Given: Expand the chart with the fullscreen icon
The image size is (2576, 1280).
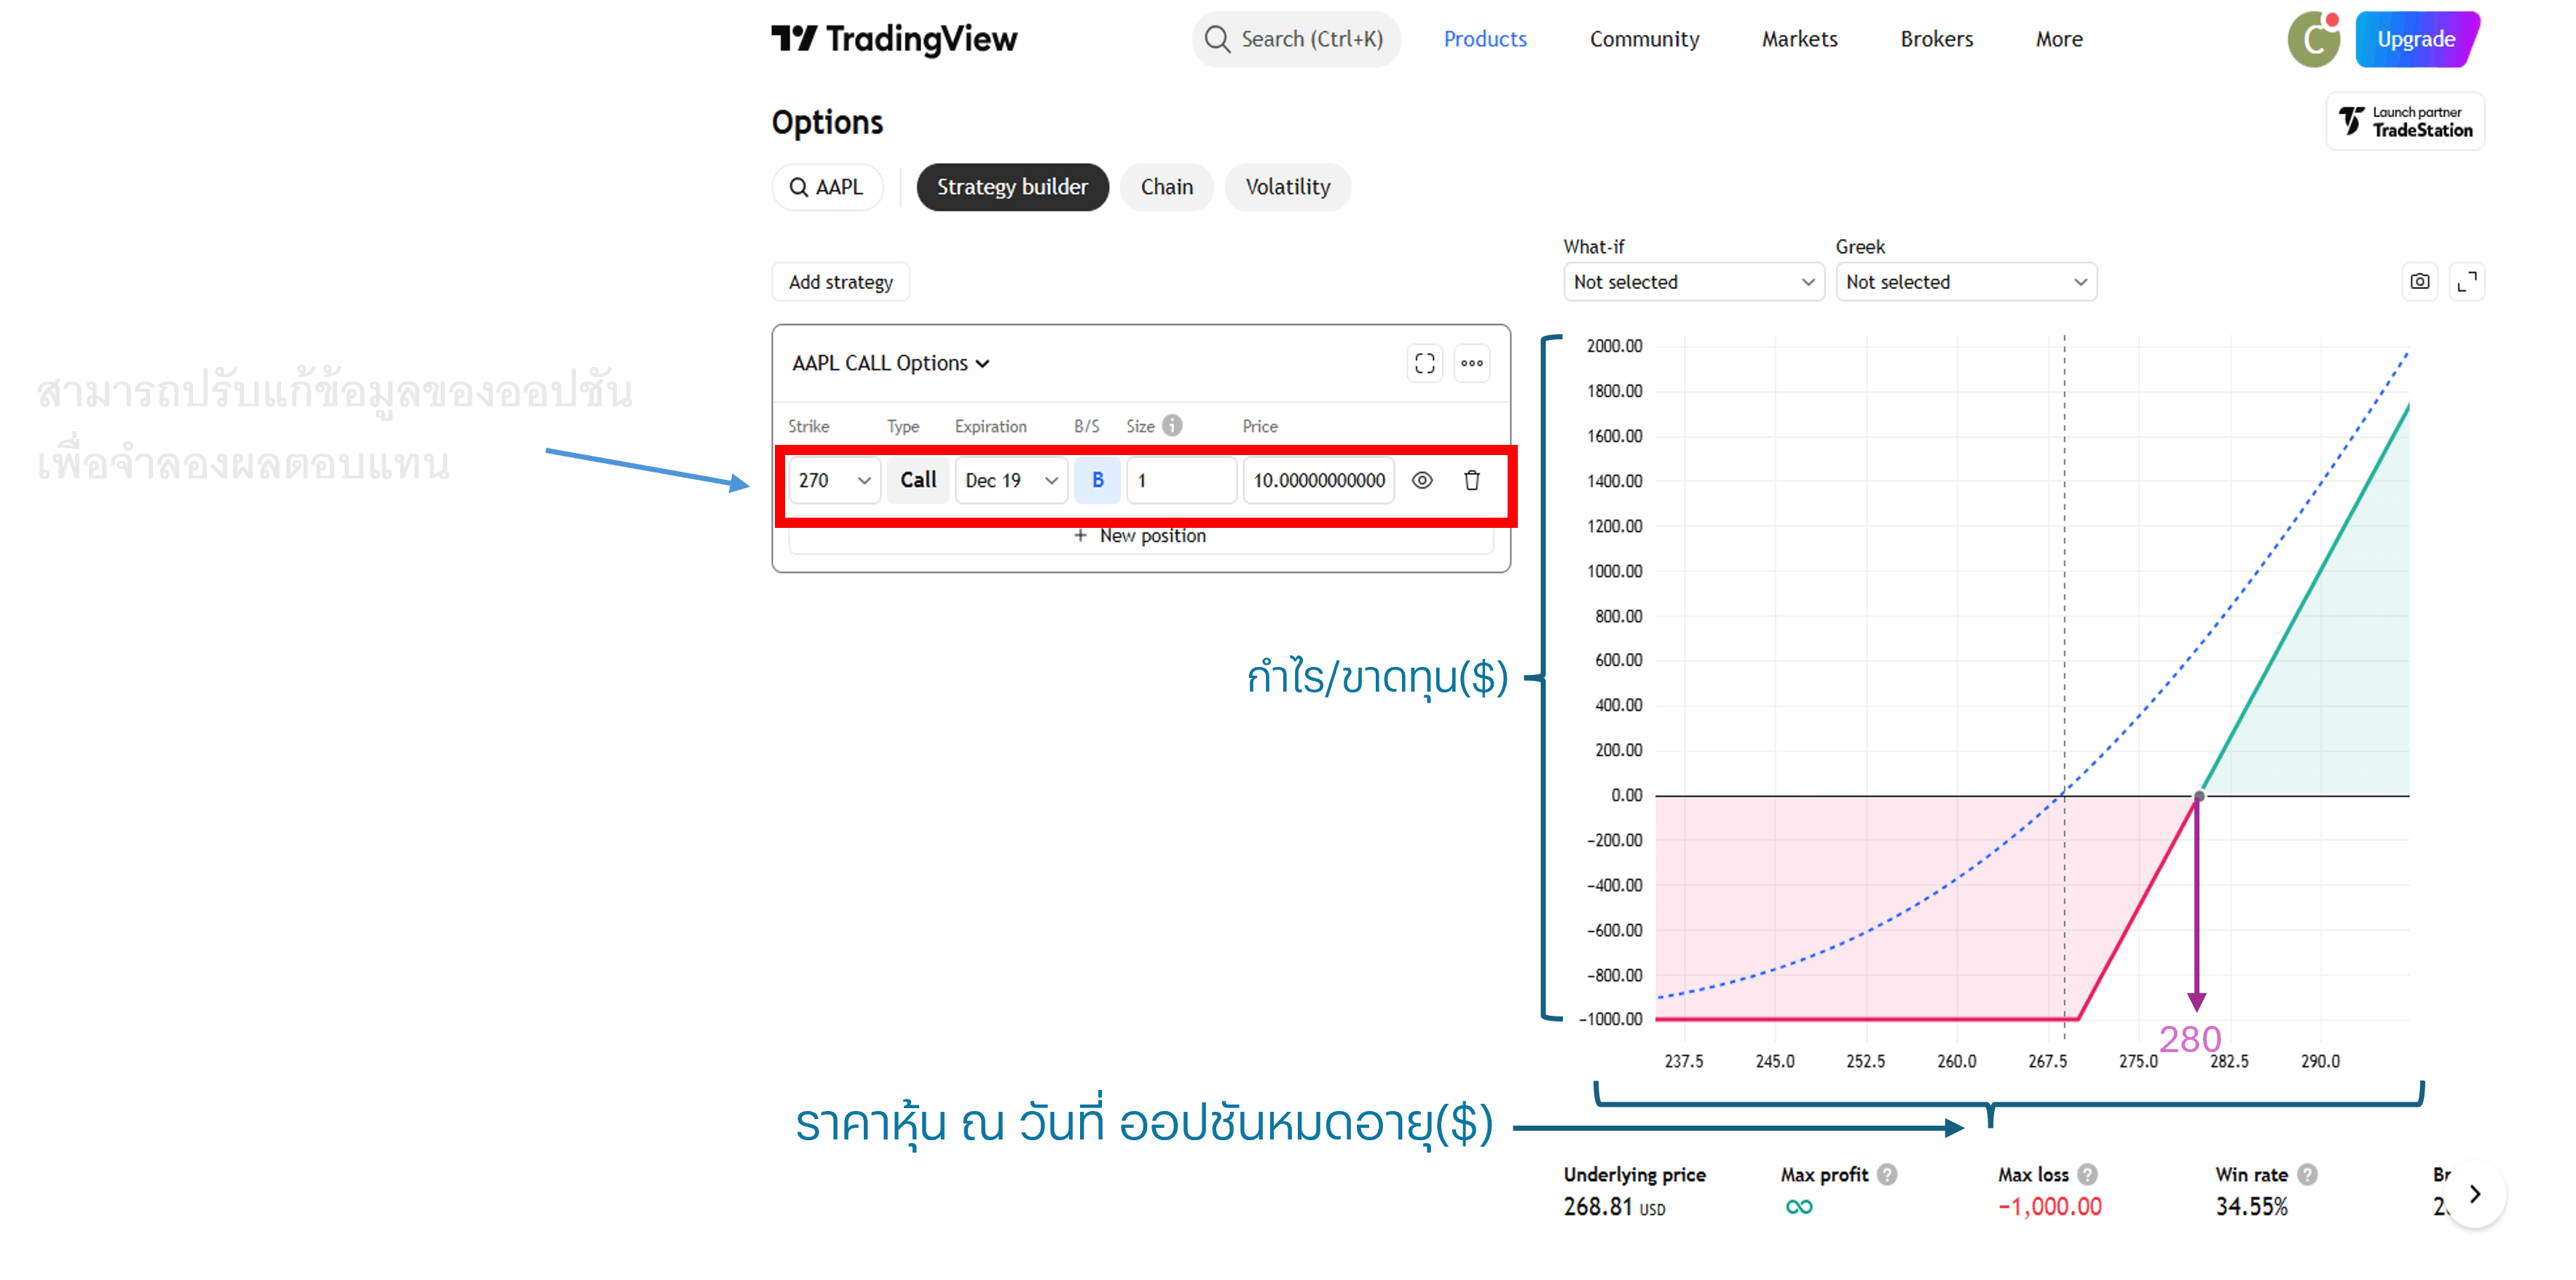Looking at the screenshot, I should pos(2468,281).
